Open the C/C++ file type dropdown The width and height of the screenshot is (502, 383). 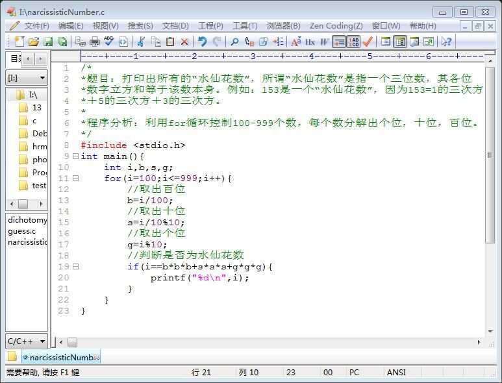click(x=27, y=341)
